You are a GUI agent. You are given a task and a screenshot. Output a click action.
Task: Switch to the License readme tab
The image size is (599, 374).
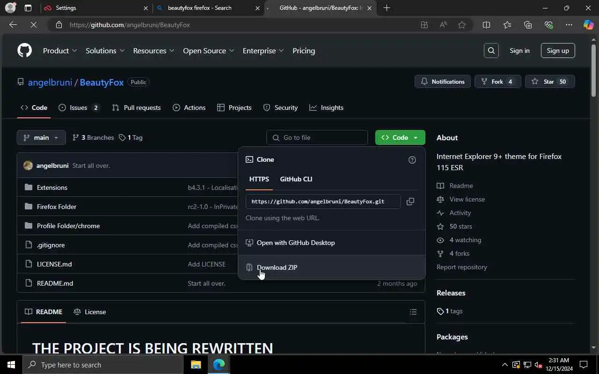pos(89,312)
